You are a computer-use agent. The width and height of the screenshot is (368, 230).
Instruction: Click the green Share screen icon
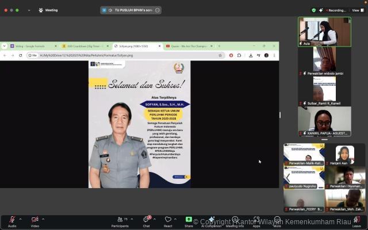pos(189,220)
